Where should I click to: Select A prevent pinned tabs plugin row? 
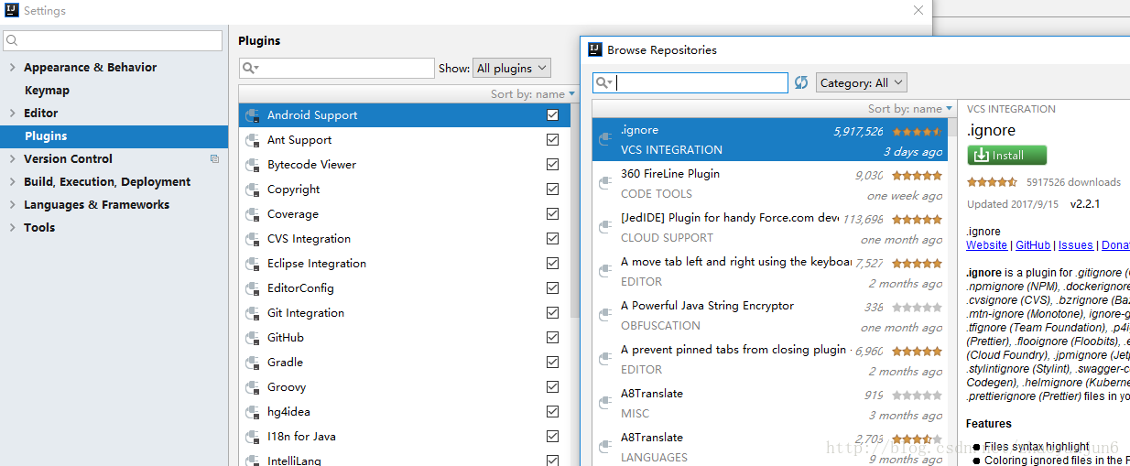tap(770, 360)
